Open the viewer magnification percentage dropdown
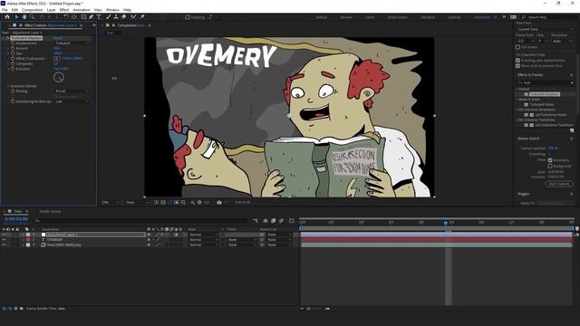Screen dimensions: 580x326 pos(111,203)
